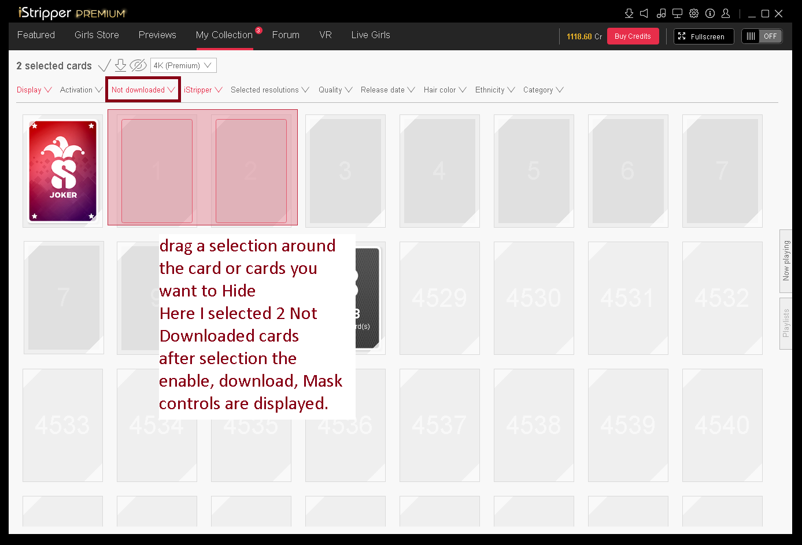This screenshot has width=802, height=545.
Task: Enable selected cards with checkmark icon
Action: coord(105,66)
